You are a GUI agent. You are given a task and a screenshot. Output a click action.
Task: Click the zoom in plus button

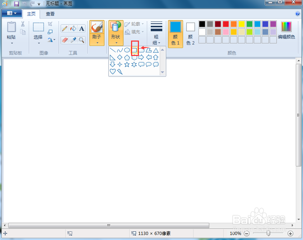(290, 234)
